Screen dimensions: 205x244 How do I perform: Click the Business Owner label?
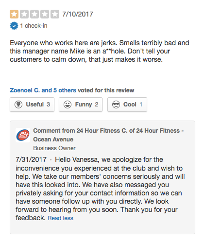pos(54,148)
